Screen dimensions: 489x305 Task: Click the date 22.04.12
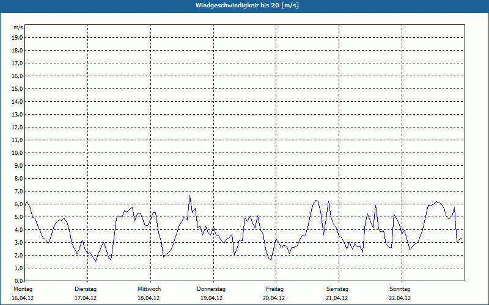[400, 298]
